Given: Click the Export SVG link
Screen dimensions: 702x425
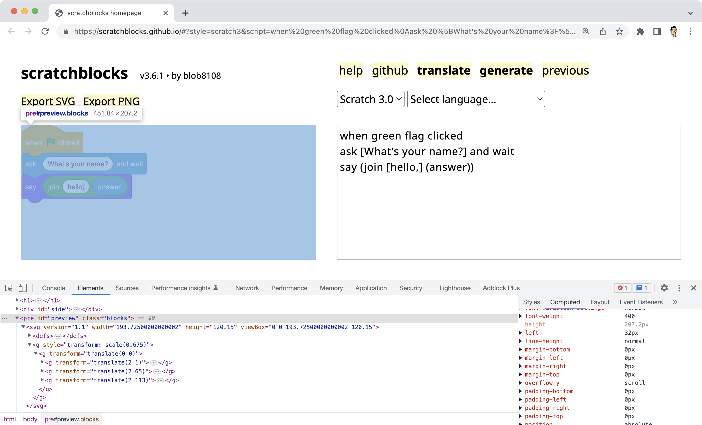Looking at the screenshot, I should pos(48,101).
